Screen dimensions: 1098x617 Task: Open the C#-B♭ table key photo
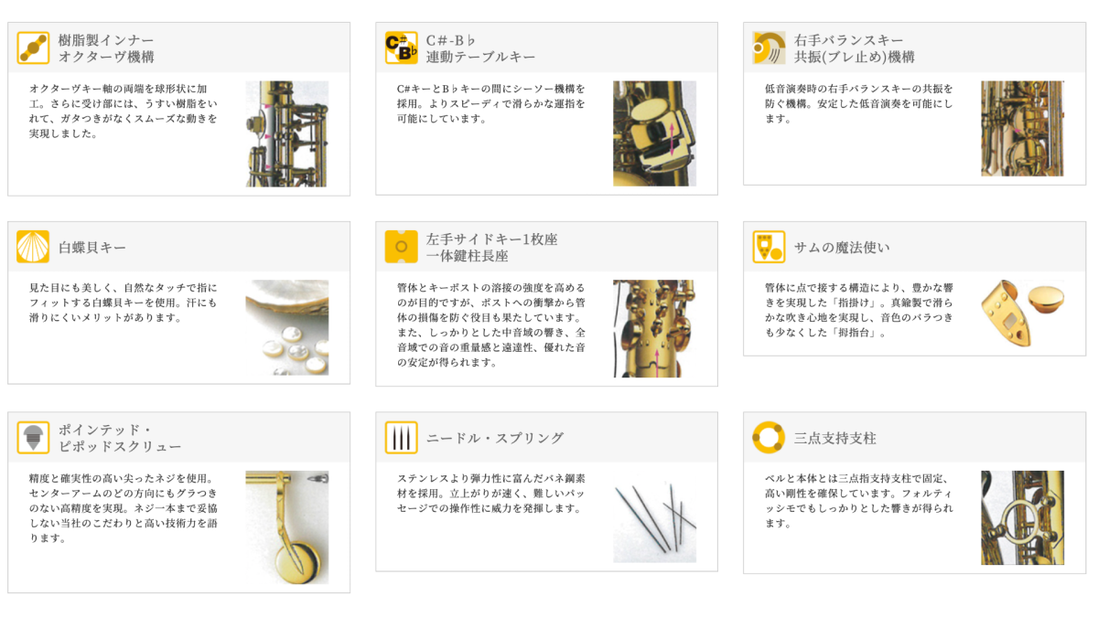pyautogui.click(x=654, y=133)
